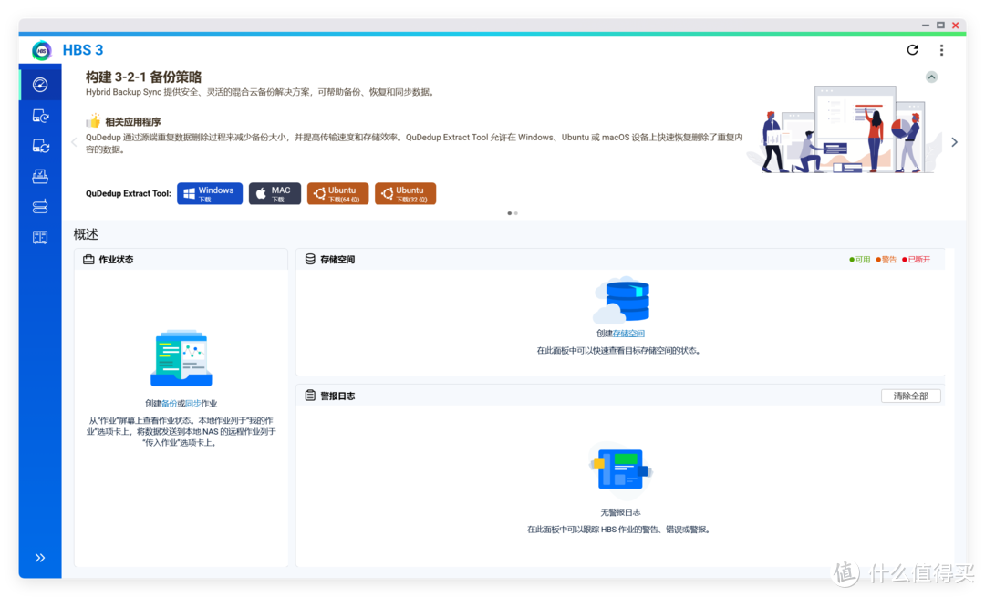985x597 pixels.
Task: Click the 相关应用程序 thumbs-up icon
Action: [94, 120]
